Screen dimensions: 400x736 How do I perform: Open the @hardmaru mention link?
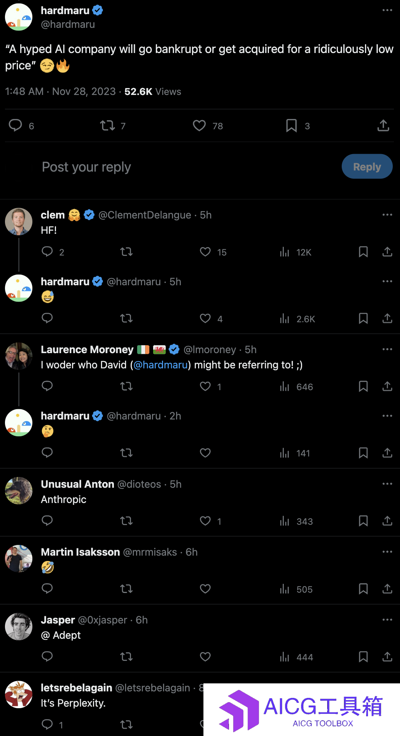click(161, 365)
